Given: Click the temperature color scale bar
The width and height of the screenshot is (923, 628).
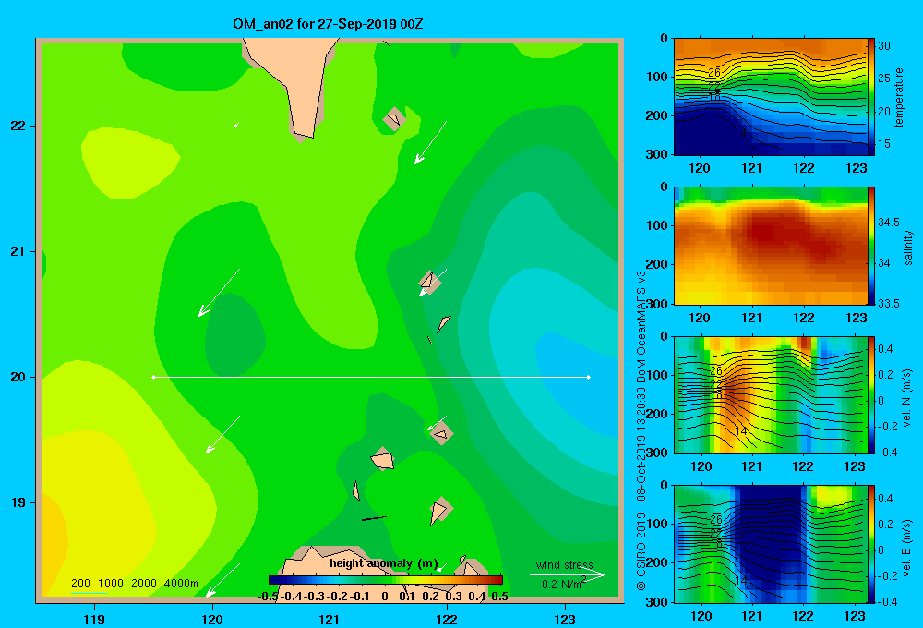Looking at the screenshot, I should [870, 97].
